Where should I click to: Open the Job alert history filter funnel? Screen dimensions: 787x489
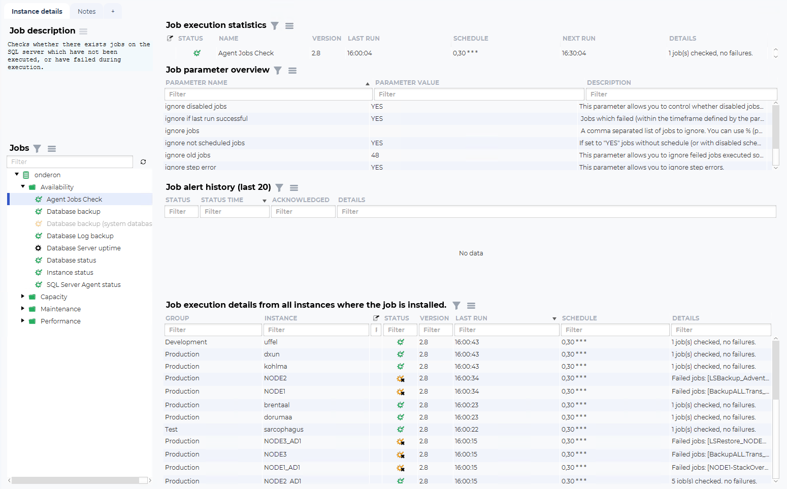[x=279, y=188]
